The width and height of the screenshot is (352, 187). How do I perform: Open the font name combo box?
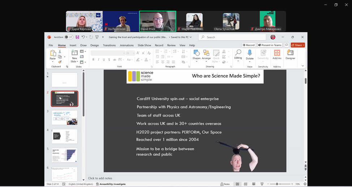[108, 53]
